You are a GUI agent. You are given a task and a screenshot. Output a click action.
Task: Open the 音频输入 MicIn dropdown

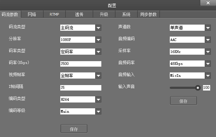(208, 76)
